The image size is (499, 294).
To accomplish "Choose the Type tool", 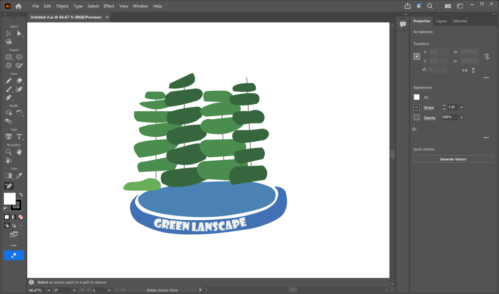I will (19, 137).
